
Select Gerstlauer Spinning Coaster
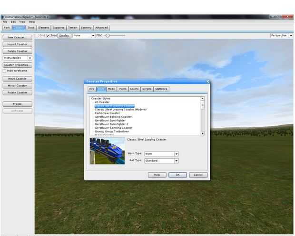click(x=113, y=128)
